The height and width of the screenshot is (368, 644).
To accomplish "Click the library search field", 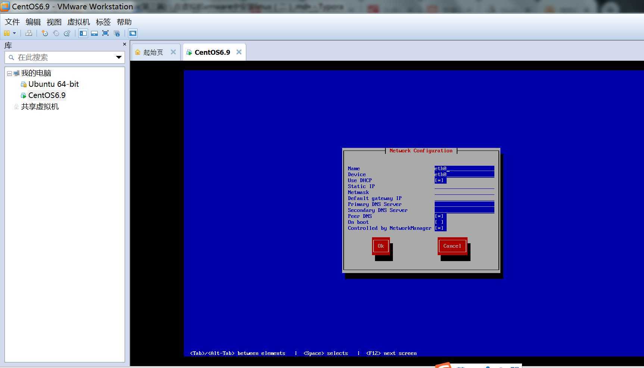I will tap(65, 57).
